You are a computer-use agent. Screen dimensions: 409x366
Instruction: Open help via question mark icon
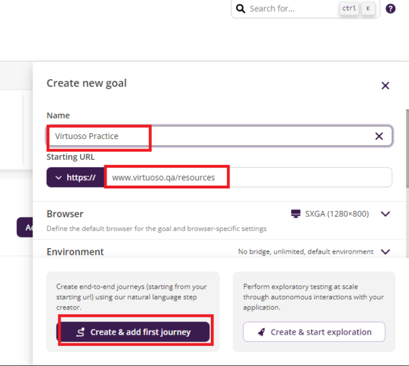390,9
